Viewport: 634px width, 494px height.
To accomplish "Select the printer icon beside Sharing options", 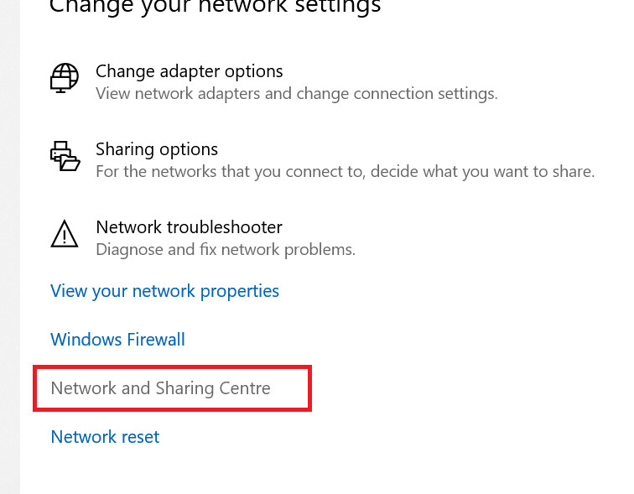I will tap(65, 156).
